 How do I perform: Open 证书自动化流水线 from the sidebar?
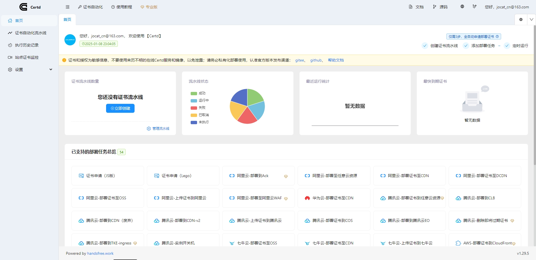pyautogui.click(x=29, y=33)
